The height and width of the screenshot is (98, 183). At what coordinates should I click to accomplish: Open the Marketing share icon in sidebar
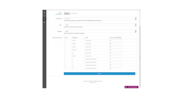44,16
